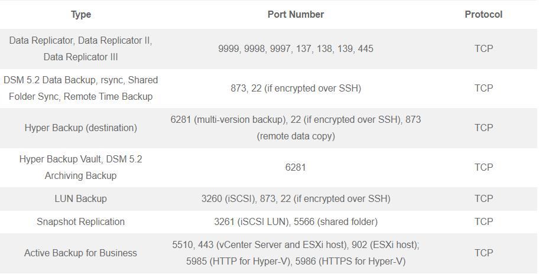The image size is (539, 274).
Task: Select the Snapshot Replication row label
Action: pos(81,221)
